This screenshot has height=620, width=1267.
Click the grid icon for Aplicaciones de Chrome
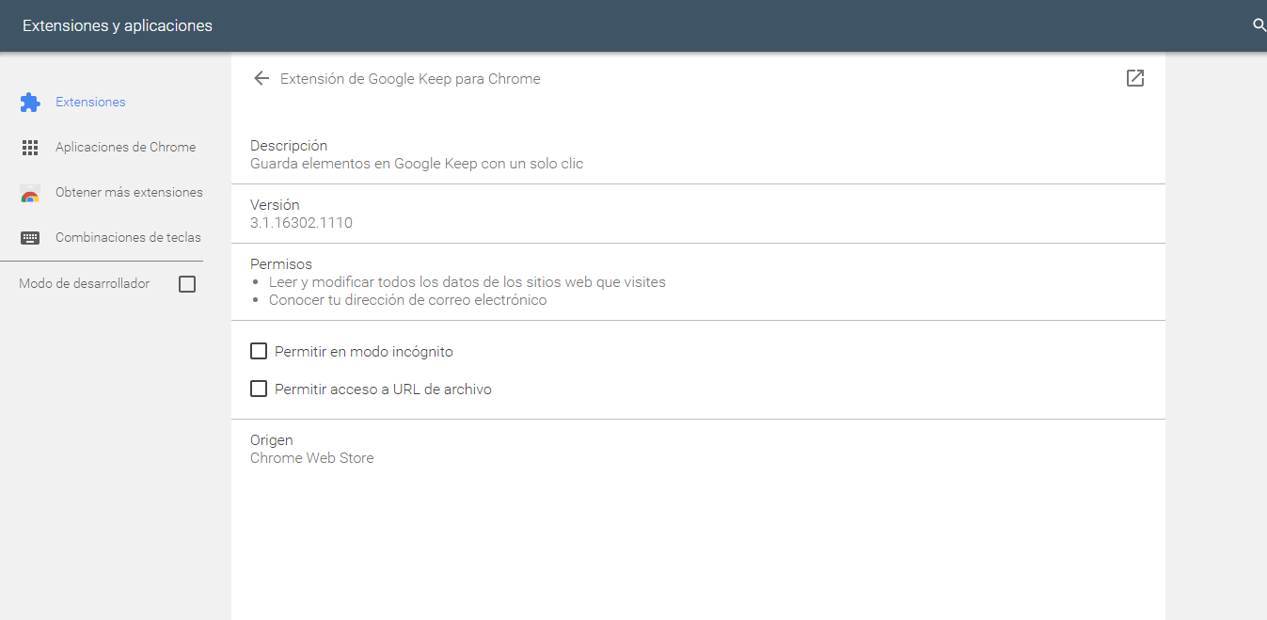point(30,148)
